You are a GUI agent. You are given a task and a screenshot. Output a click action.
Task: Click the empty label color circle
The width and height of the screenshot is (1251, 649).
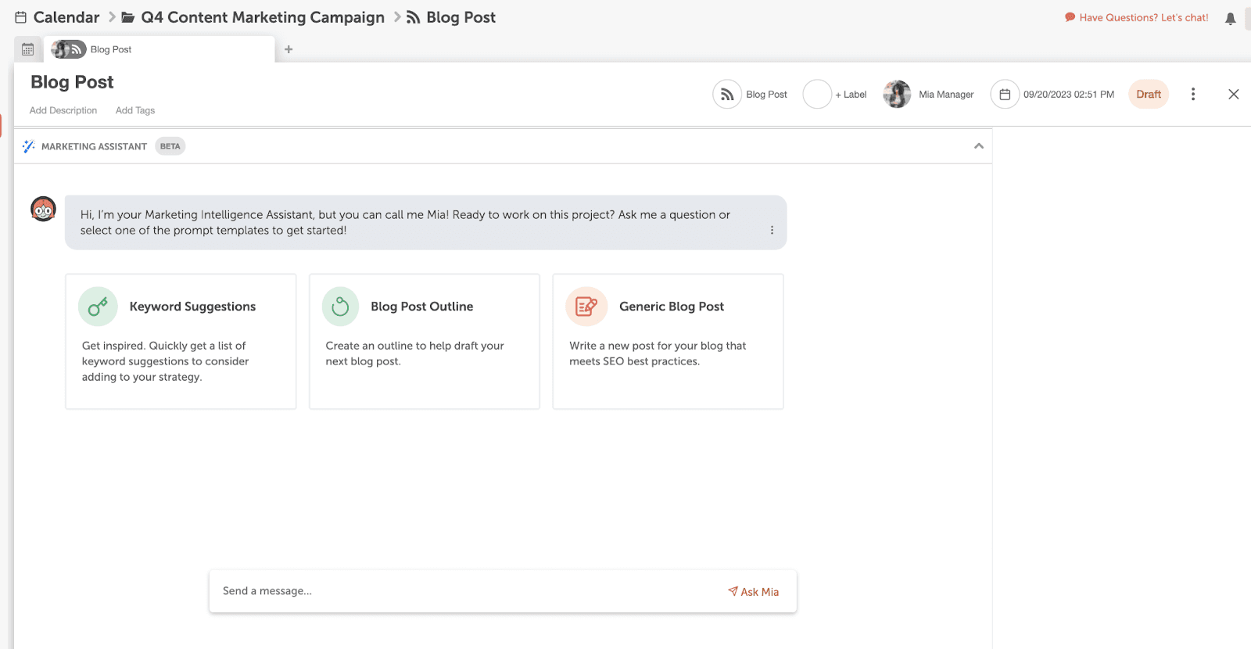point(817,95)
